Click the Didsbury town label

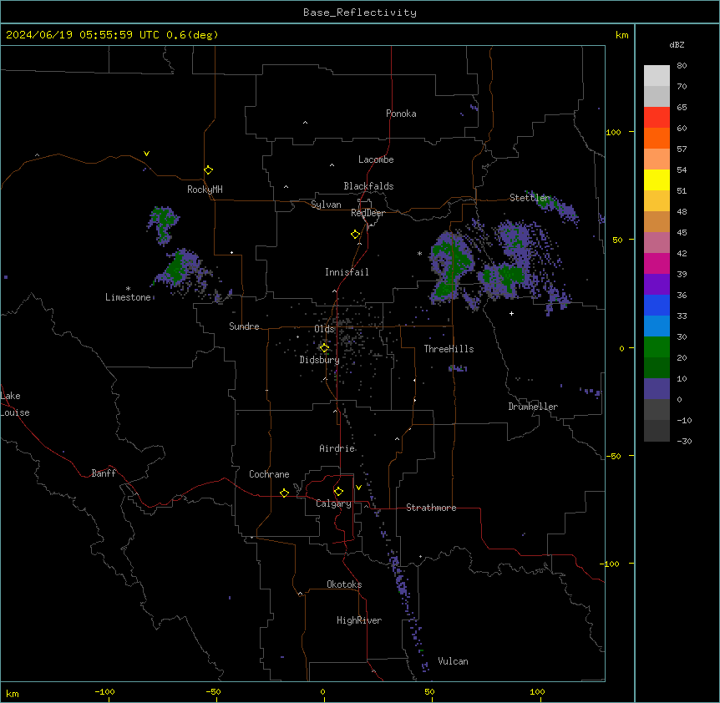click(319, 360)
